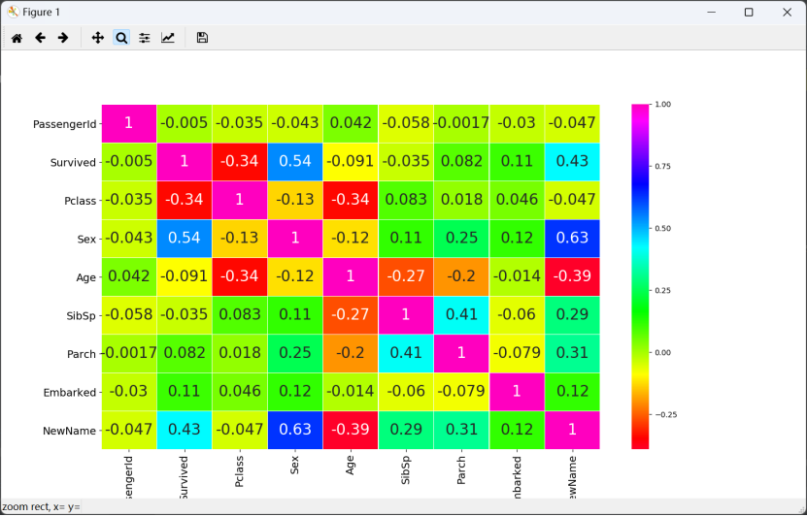Image resolution: width=807 pixels, height=516 pixels.
Task: Click the NewName y-axis label
Action: click(70, 432)
